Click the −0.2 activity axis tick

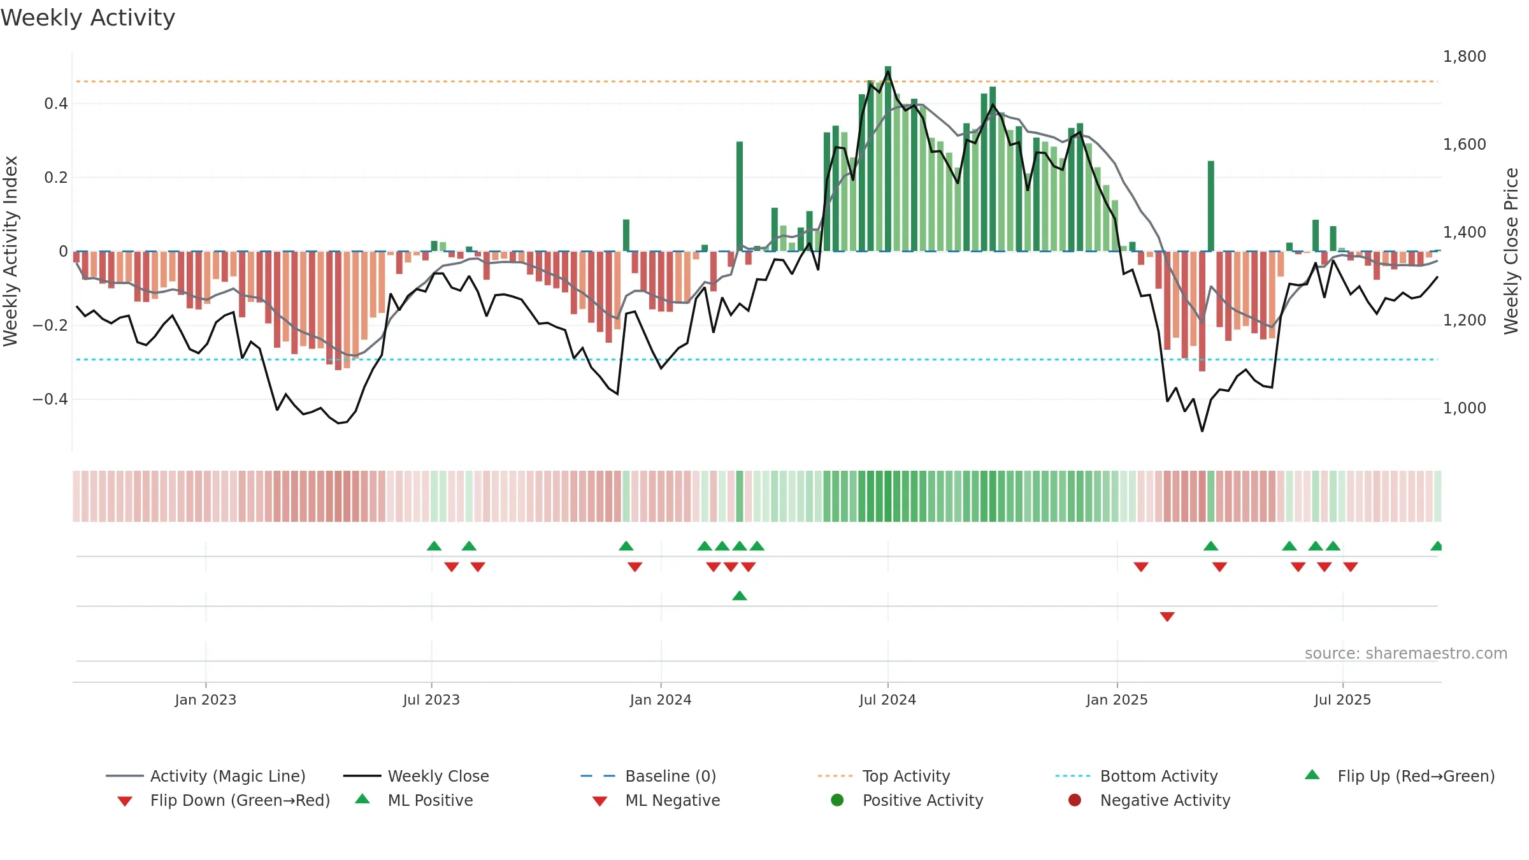[50, 326]
